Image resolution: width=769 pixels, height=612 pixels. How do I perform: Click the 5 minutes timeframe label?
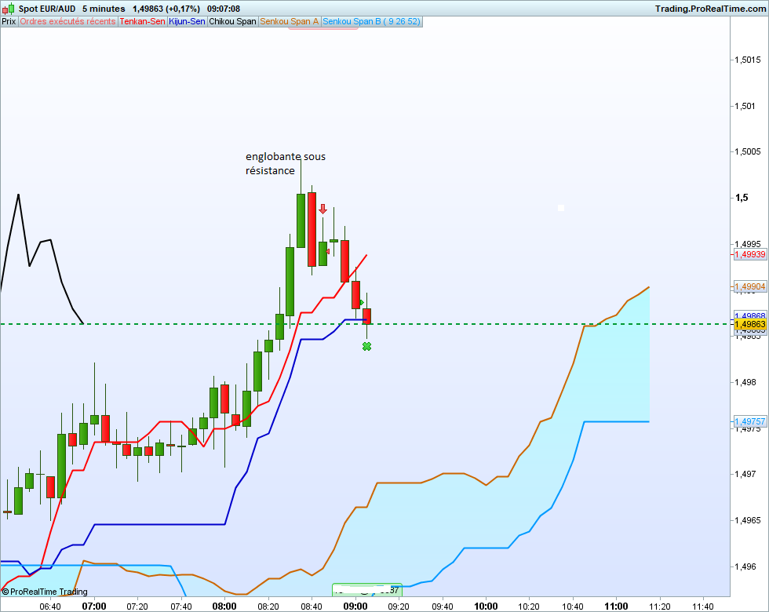click(104, 9)
